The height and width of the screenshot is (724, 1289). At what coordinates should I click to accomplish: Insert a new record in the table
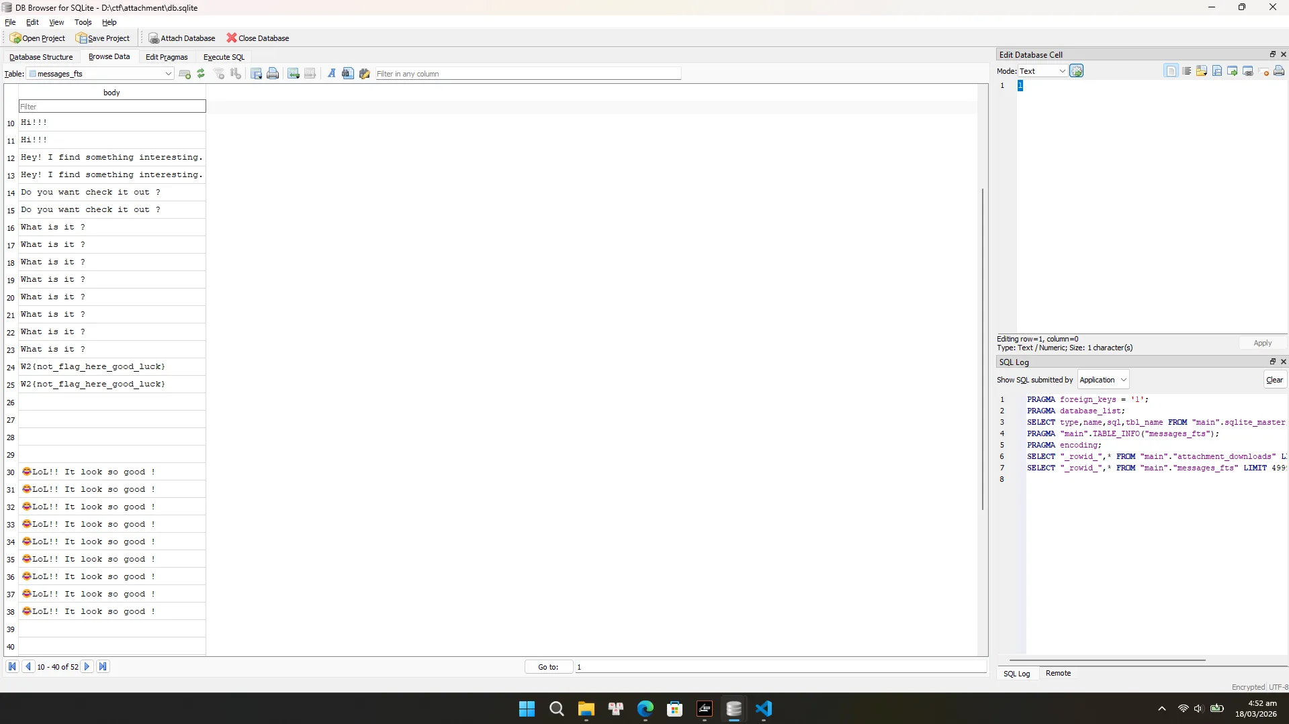185,74
